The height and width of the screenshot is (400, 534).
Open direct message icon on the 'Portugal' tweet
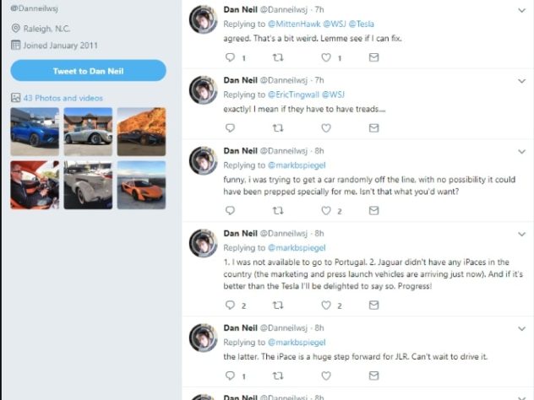[x=374, y=305]
